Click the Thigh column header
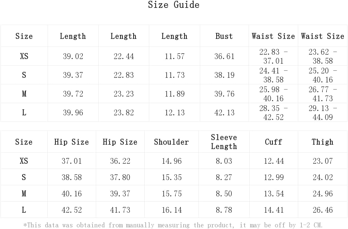The height and width of the screenshot is (229, 348). [322, 142]
